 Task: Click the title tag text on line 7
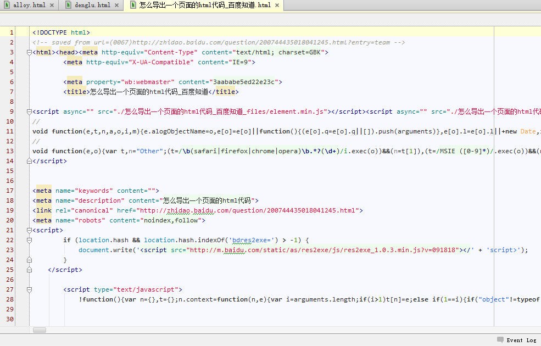pos(149,92)
